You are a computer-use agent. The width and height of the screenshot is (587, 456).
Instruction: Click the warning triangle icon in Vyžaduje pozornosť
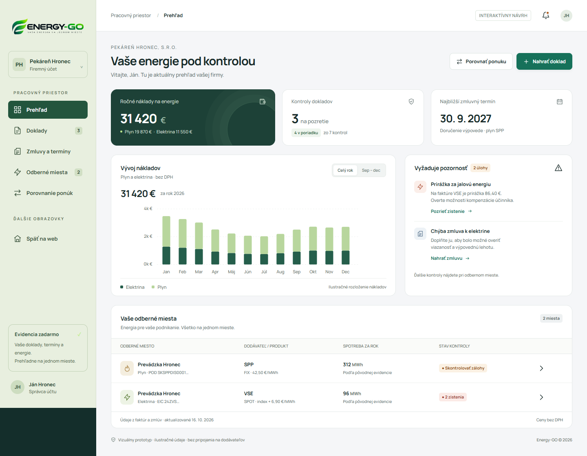558,168
